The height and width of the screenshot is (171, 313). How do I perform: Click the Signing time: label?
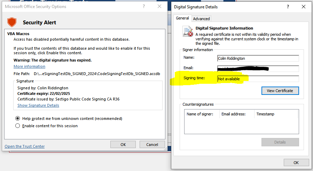click(x=194, y=78)
